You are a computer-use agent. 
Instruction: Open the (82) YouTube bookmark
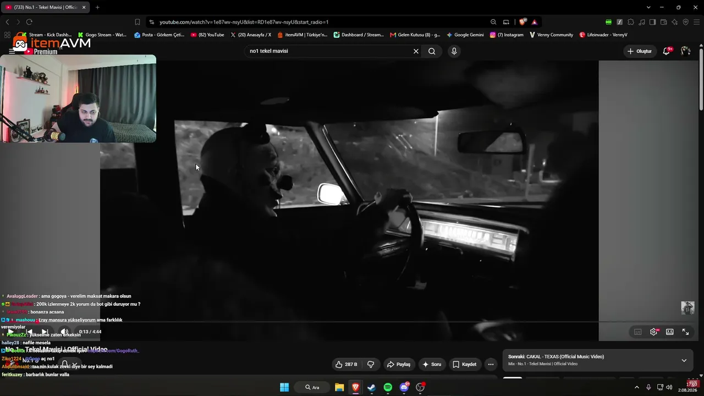tap(207, 35)
